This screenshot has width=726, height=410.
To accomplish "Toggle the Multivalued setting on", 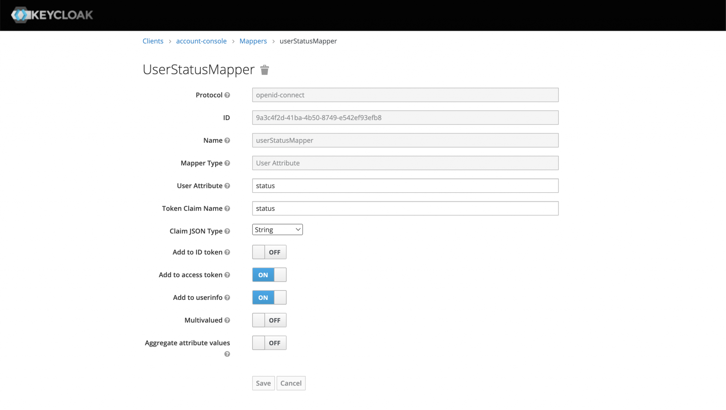I will pos(269,320).
